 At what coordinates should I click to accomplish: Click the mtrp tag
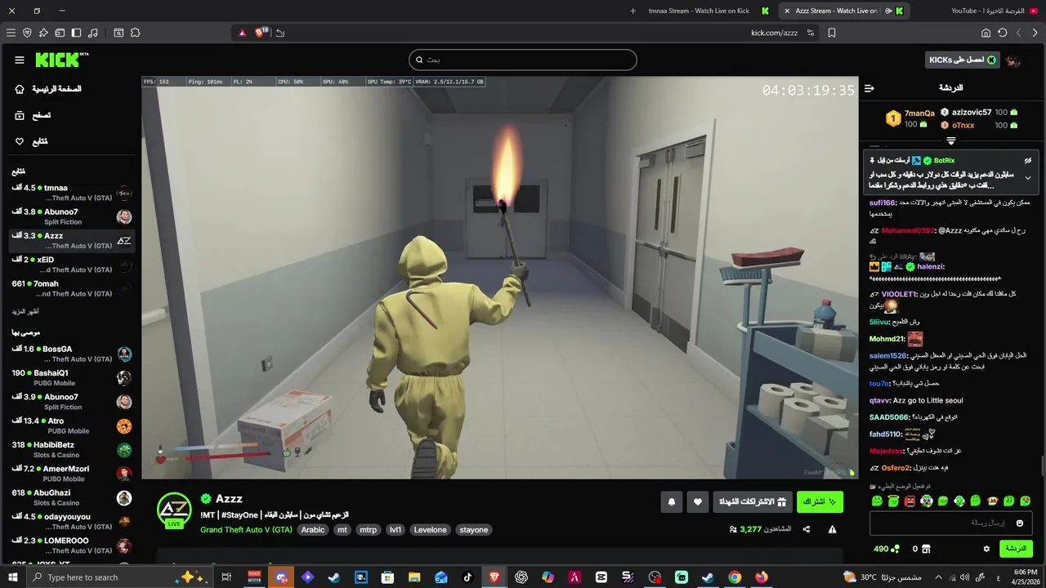(369, 530)
